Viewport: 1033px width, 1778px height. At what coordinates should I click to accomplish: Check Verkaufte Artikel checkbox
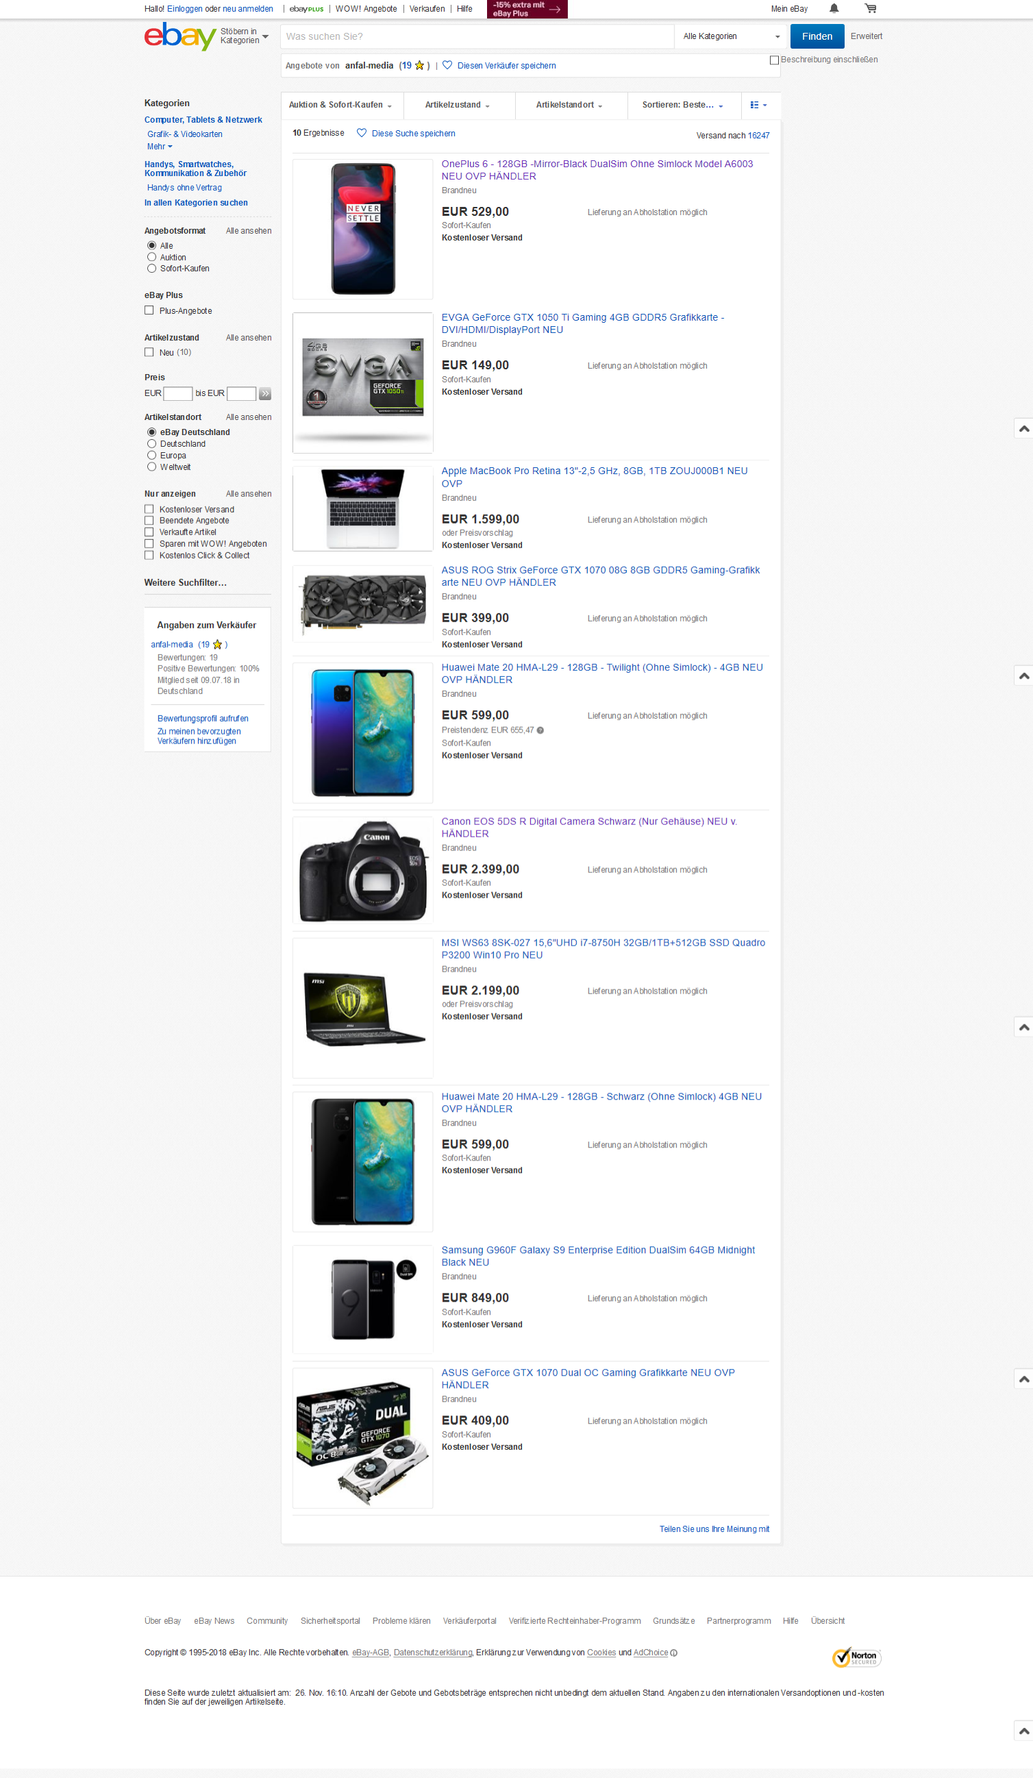coord(149,532)
